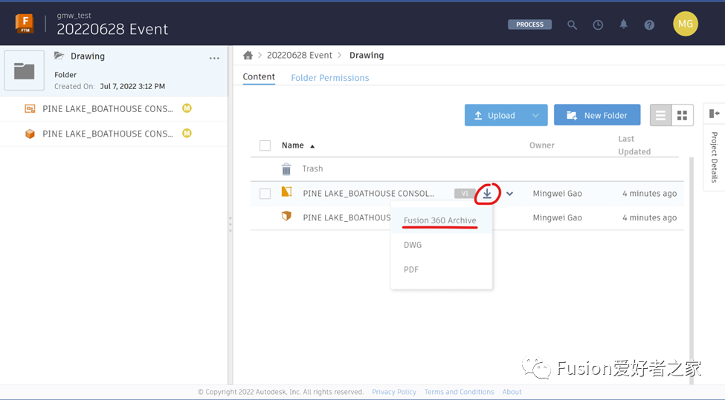Open the Trash bin icon

286,169
